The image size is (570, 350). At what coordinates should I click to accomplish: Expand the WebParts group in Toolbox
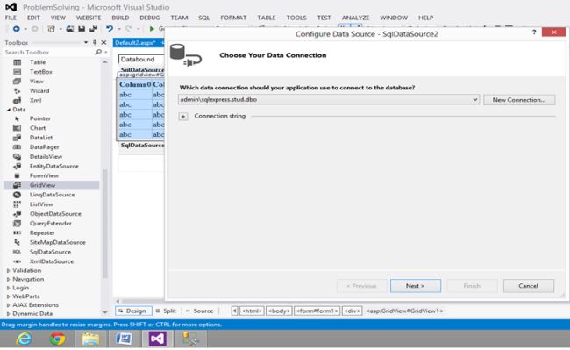click(9, 296)
